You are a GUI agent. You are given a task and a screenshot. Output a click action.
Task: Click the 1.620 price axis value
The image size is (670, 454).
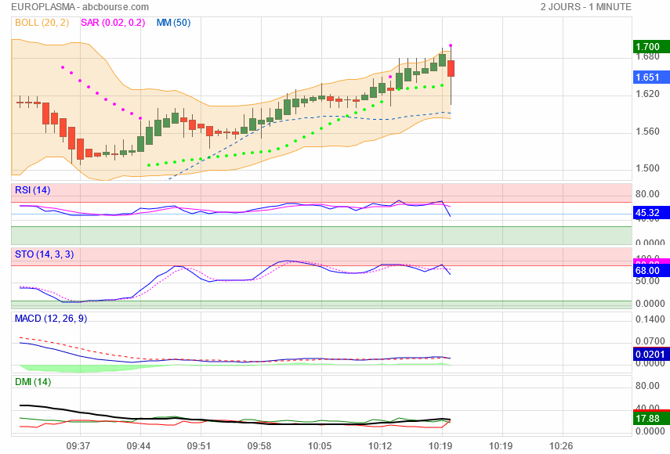[648, 94]
